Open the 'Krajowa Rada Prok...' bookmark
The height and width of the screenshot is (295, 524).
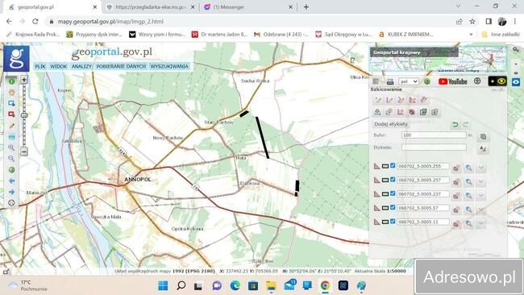(33, 34)
